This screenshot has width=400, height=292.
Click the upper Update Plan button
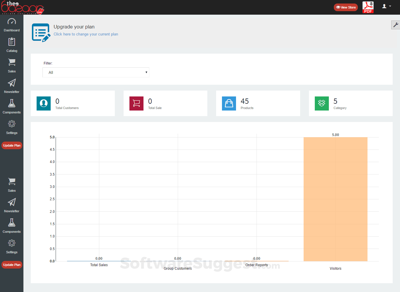coord(12,145)
